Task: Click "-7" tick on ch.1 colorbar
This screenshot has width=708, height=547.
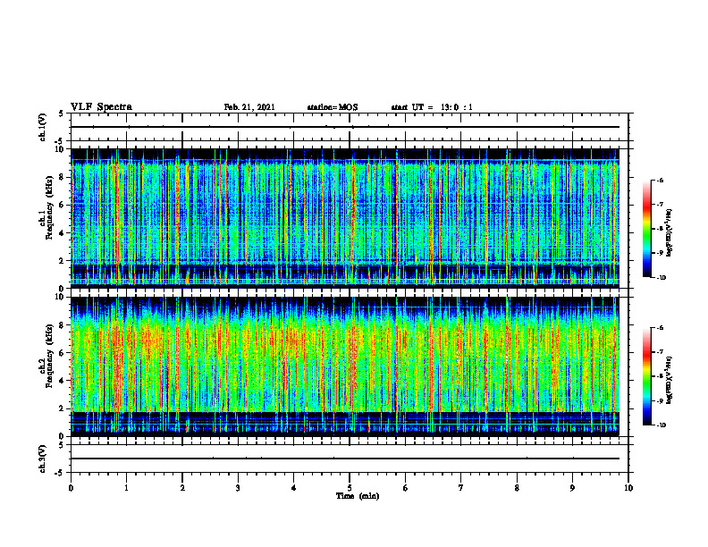Action: coord(661,205)
